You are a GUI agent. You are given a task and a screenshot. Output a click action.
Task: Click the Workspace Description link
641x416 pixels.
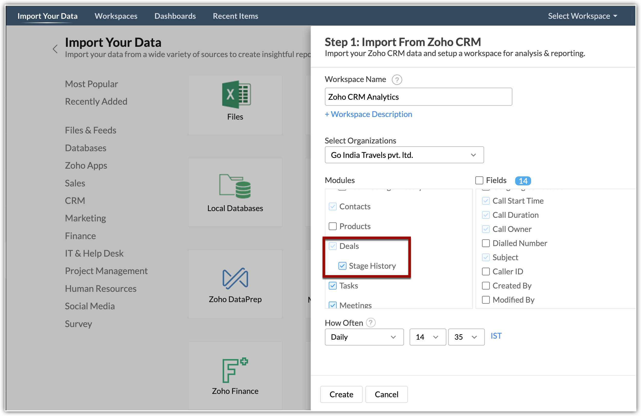368,114
